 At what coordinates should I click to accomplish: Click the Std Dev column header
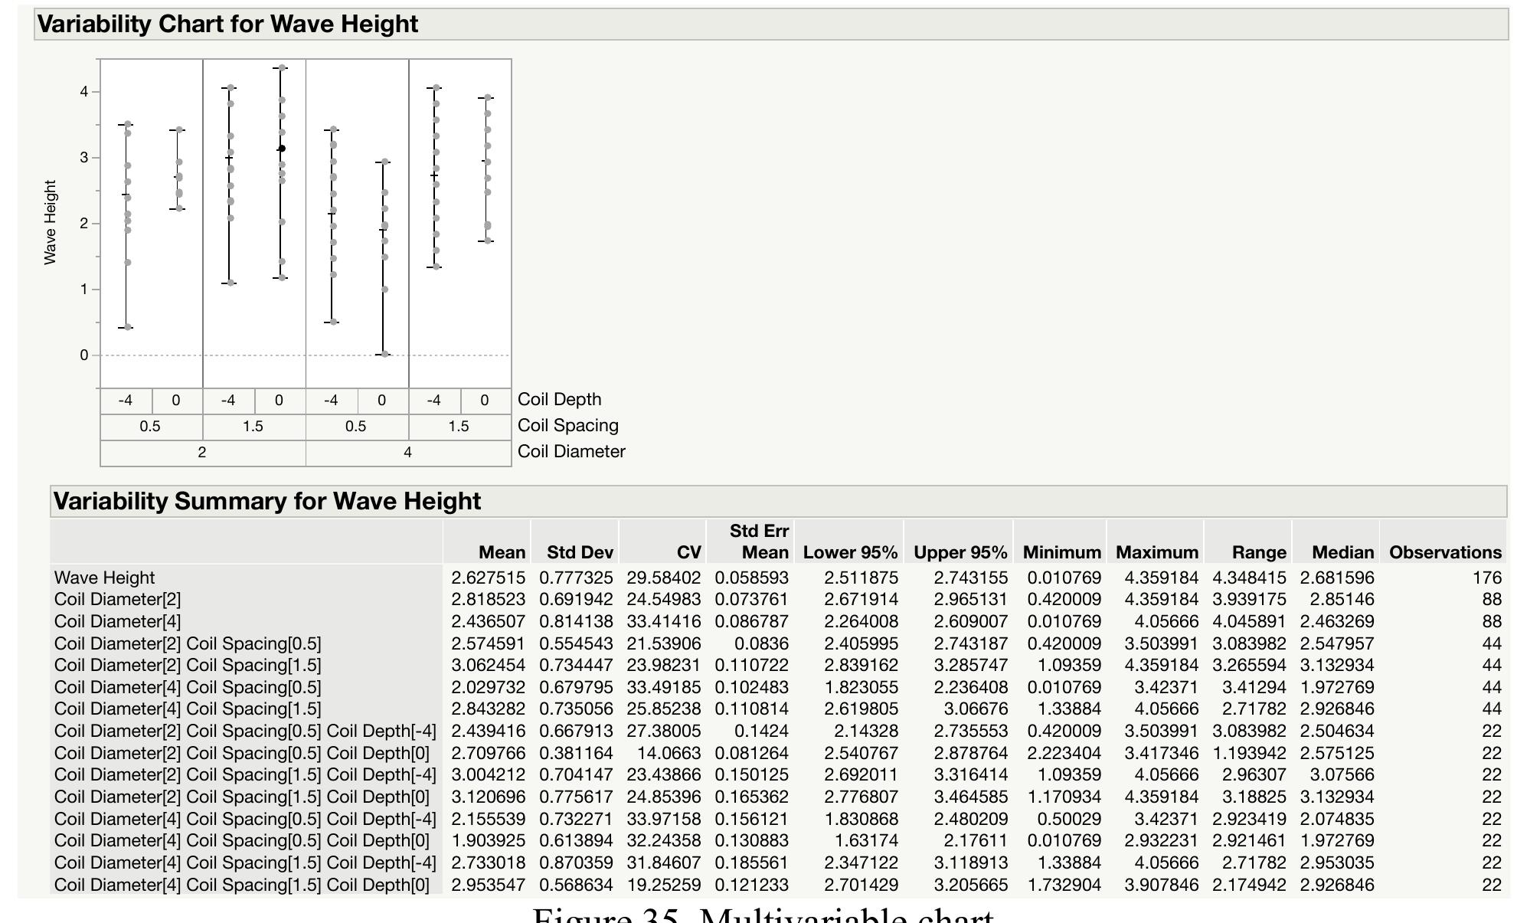click(x=578, y=552)
